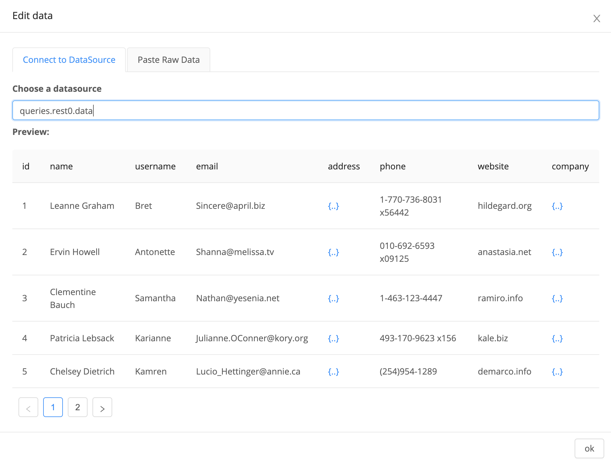Click website kale.biz
The width and height of the screenshot is (611, 462).
coord(493,338)
